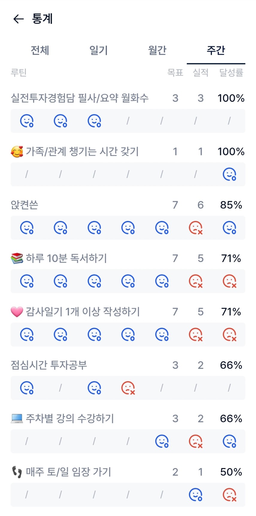
Task: Click the blue smiley under 매주 토/일 임장 가기
Action: (196, 495)
